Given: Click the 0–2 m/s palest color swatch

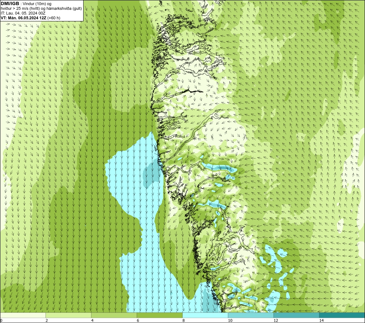Looking at the screenshot, I should click(23, 315).
